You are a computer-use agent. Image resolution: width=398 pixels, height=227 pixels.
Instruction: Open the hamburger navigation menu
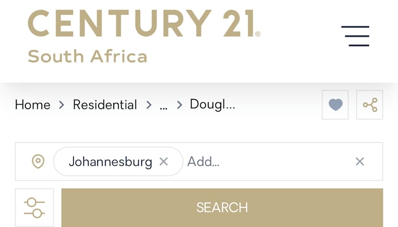355,36
